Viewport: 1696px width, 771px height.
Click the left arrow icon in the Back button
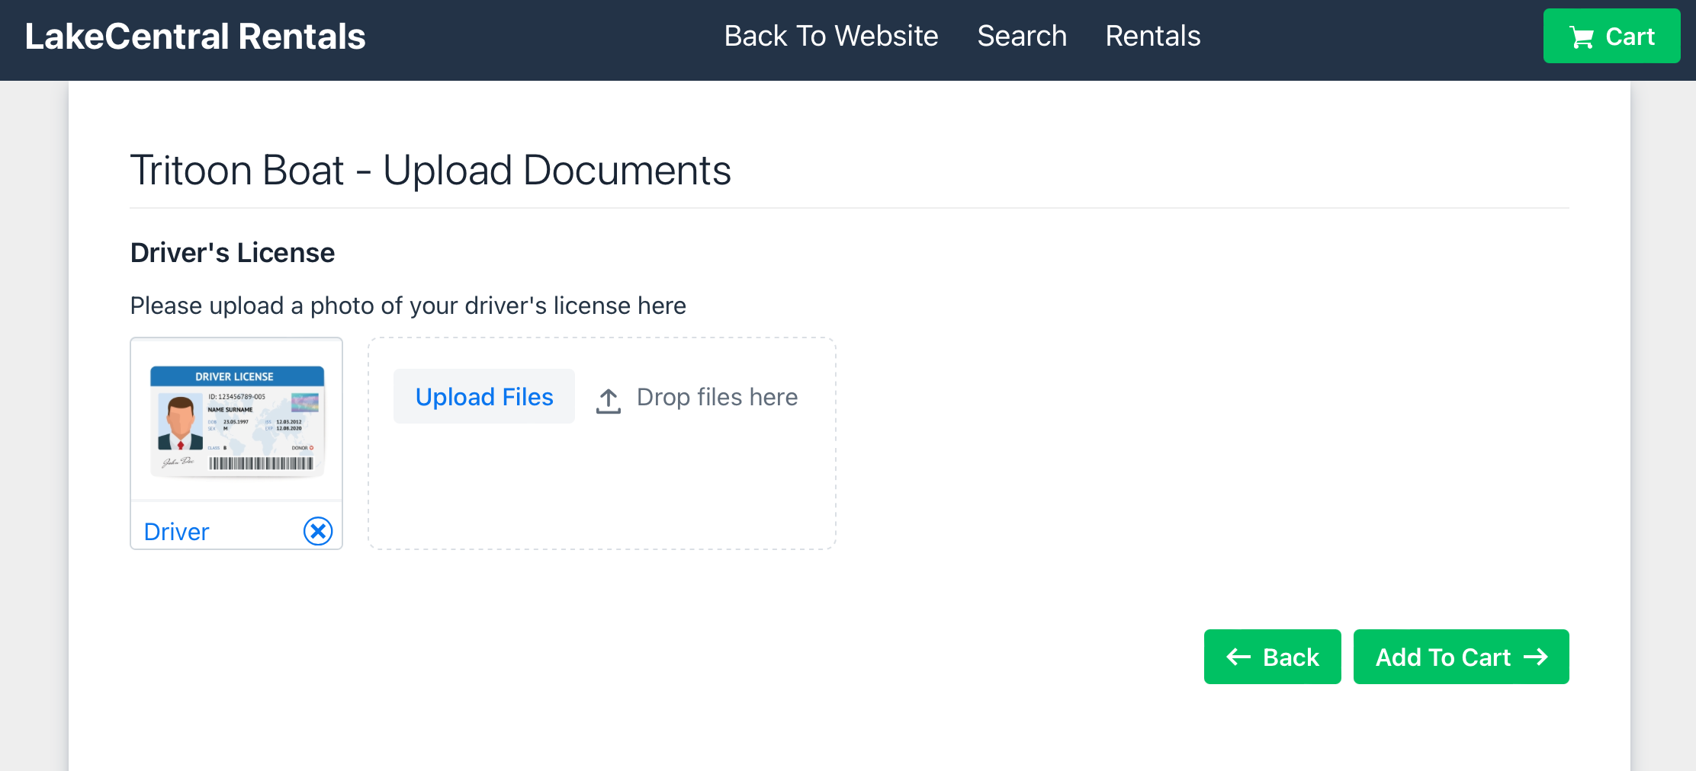click(x=1239, y=656)
